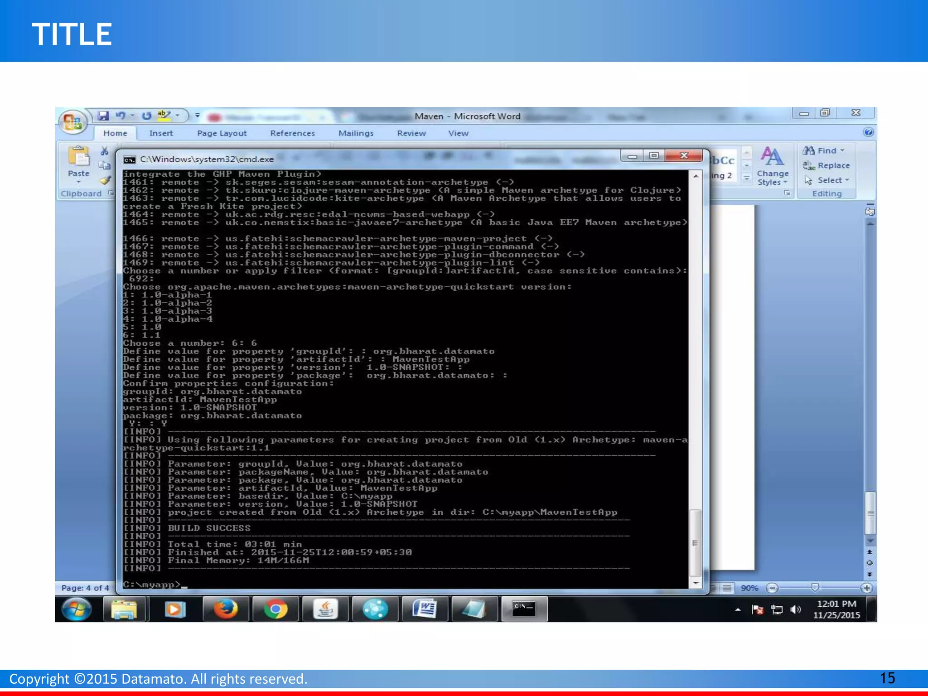
Task: Select the Format Painter brush icon
Action: coord(105,180)
